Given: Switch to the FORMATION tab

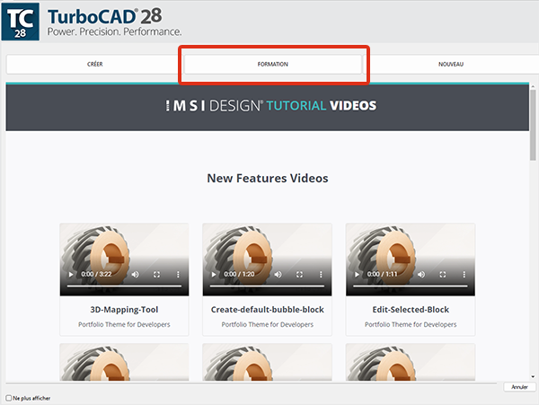Looking at the screenshot, I should pyautogui.click(x=273, y=65).
